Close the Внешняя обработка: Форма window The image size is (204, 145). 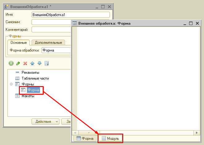(x=197, y=23)
